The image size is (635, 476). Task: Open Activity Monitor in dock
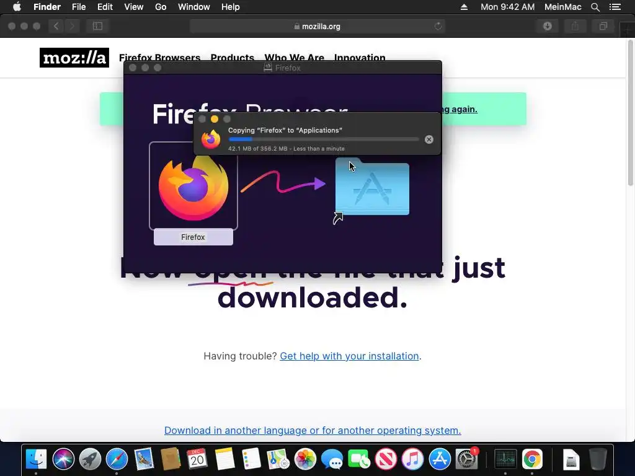click(x=505, y=459)
